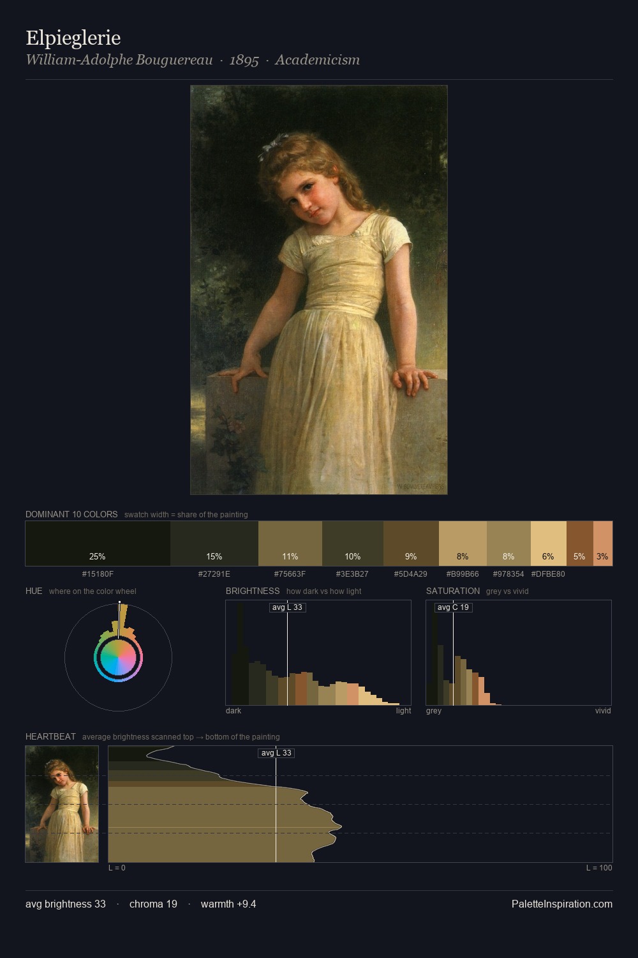Click the main painting of the girl
The image size is (638, 958).
(319, 290)
